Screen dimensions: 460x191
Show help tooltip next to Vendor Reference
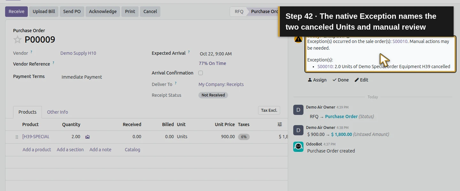coord(53,63)
